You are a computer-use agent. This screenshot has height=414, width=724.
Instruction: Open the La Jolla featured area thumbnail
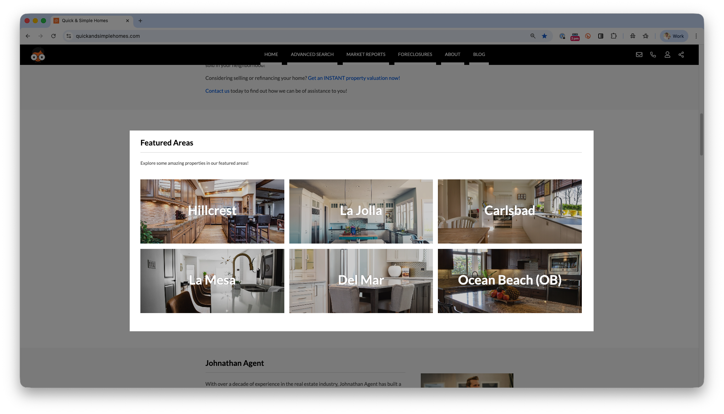(x=361, y=211)
